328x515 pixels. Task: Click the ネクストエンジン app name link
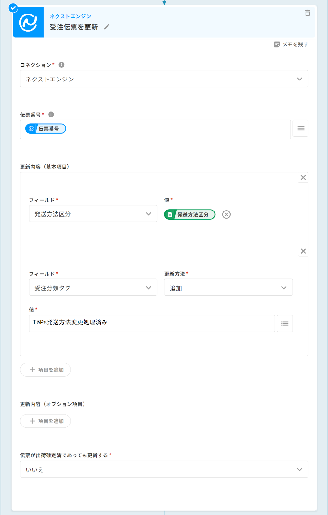point(70,16)
